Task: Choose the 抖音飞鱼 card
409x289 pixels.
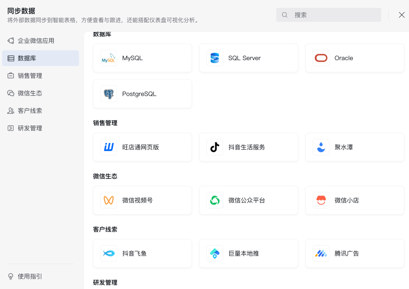Action: point(142,253)
